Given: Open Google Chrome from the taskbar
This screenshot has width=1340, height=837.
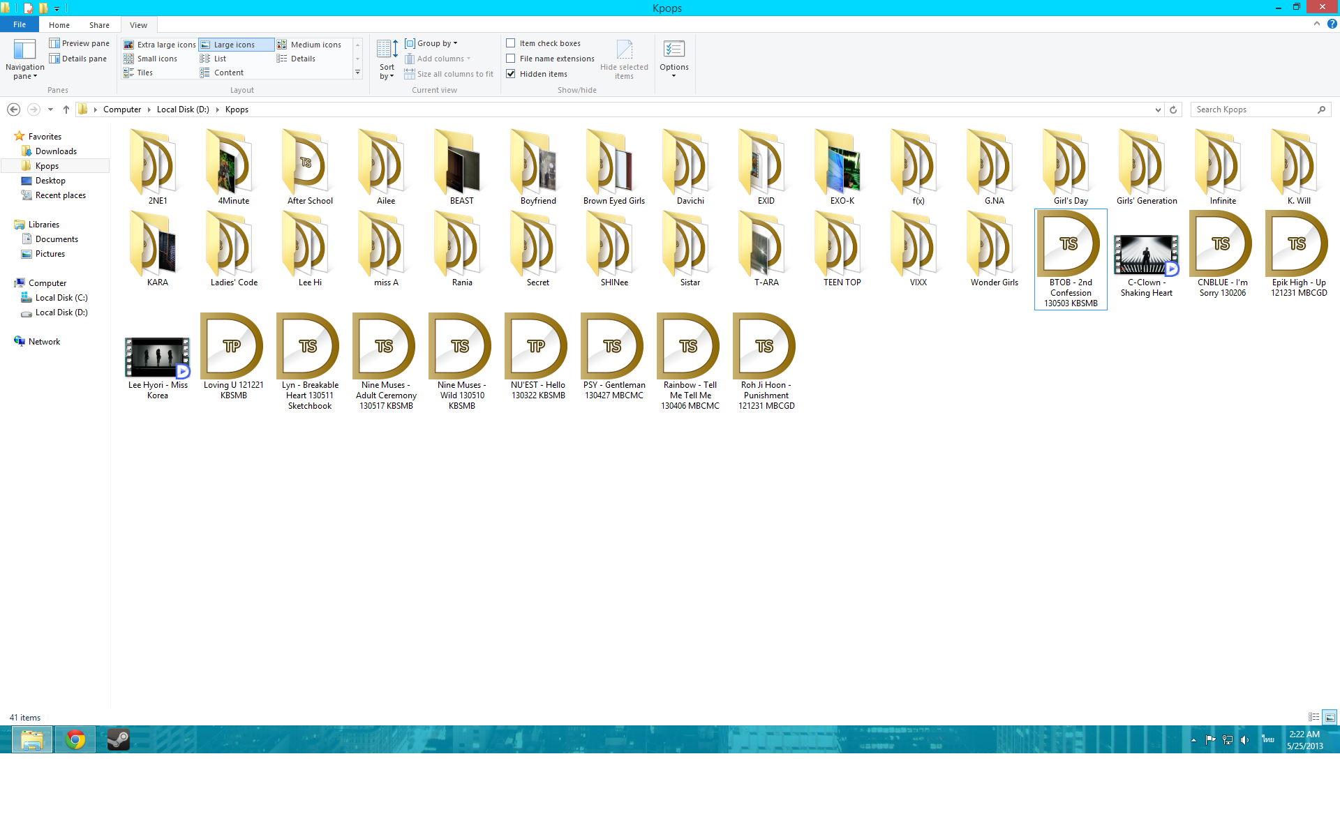Looking at the screenshot, I should [75, 739].
